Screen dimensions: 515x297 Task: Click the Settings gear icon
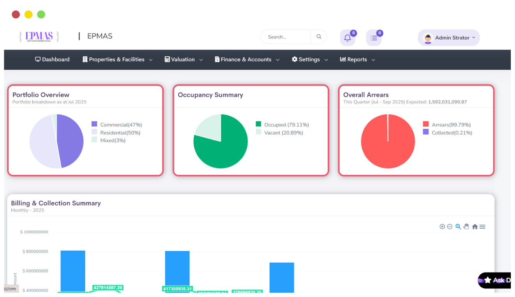pos(295,59)
